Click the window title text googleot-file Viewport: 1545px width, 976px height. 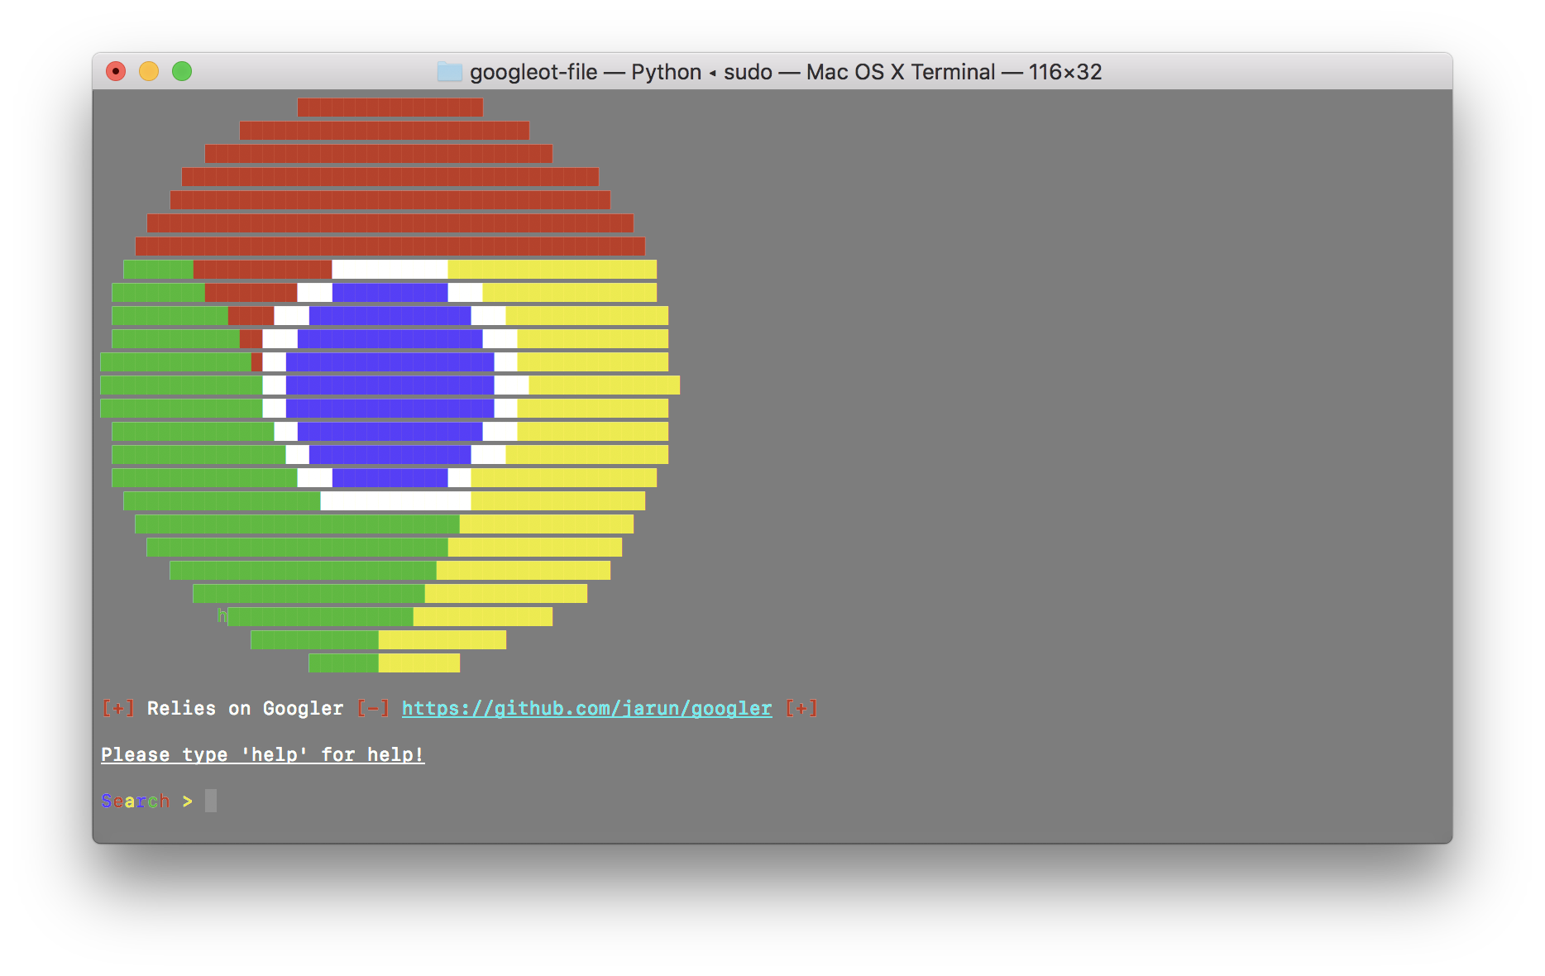click(533, 72)
